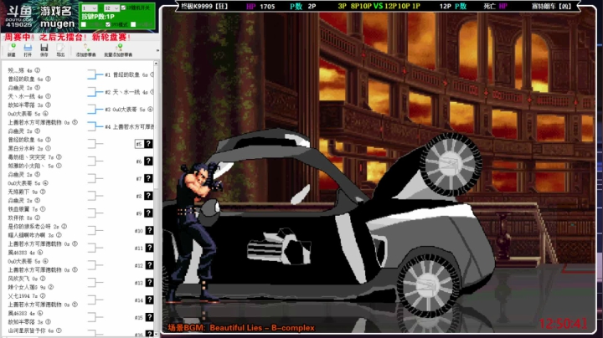Click the HP 1705 readout

[260, 7]
